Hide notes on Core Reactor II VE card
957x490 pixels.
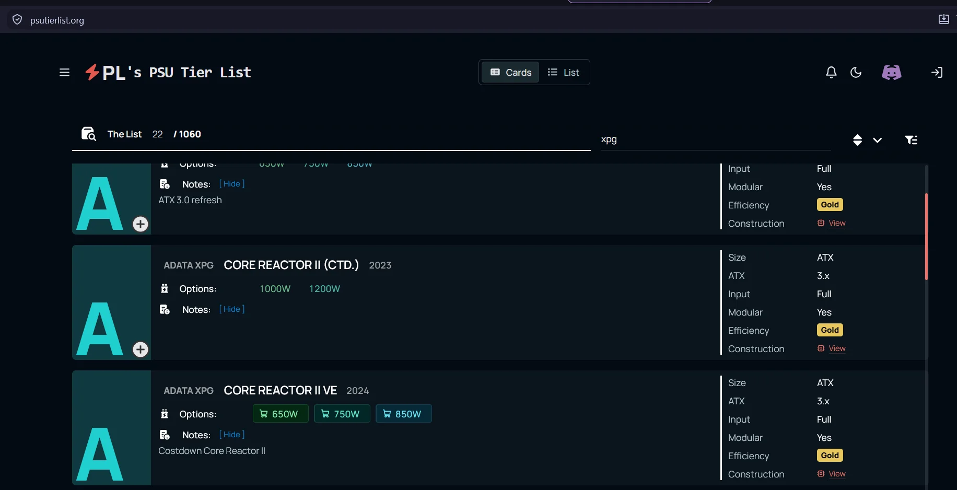pyautogui.click(x=232, y=435)
